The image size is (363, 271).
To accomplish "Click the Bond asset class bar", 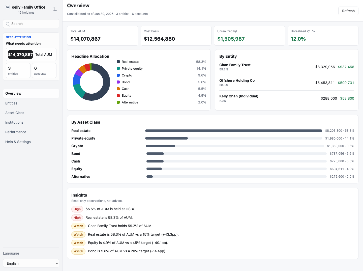I will pyautogui.click(x=236, y=154).
